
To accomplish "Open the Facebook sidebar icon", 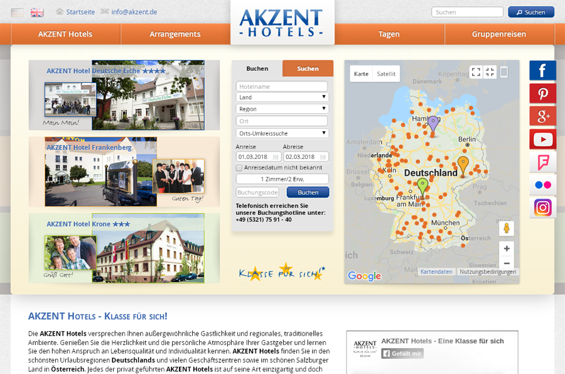I will (x=542, y=70).
